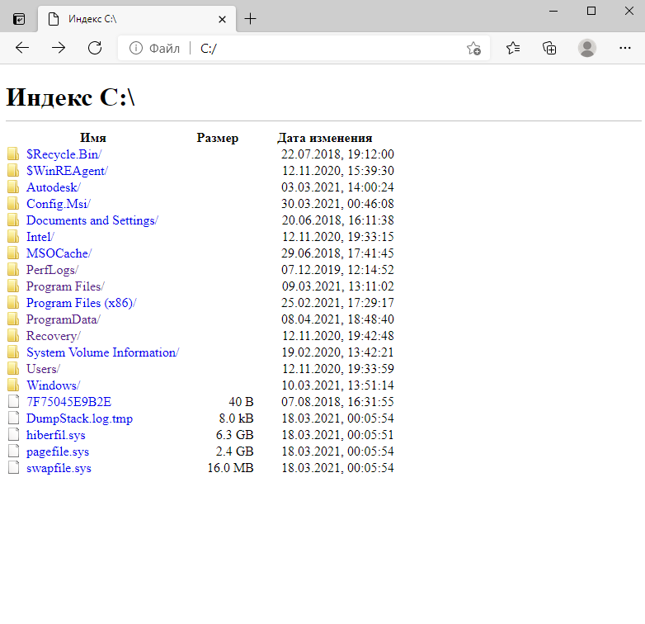Open the Favorites list icon
645x624 pixels.
coord(513,48)
